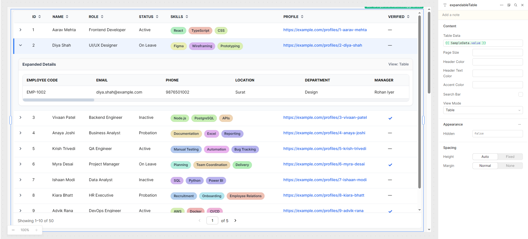
Task: Click the search icon in the inspector header
Action: (x=516, y=5)
